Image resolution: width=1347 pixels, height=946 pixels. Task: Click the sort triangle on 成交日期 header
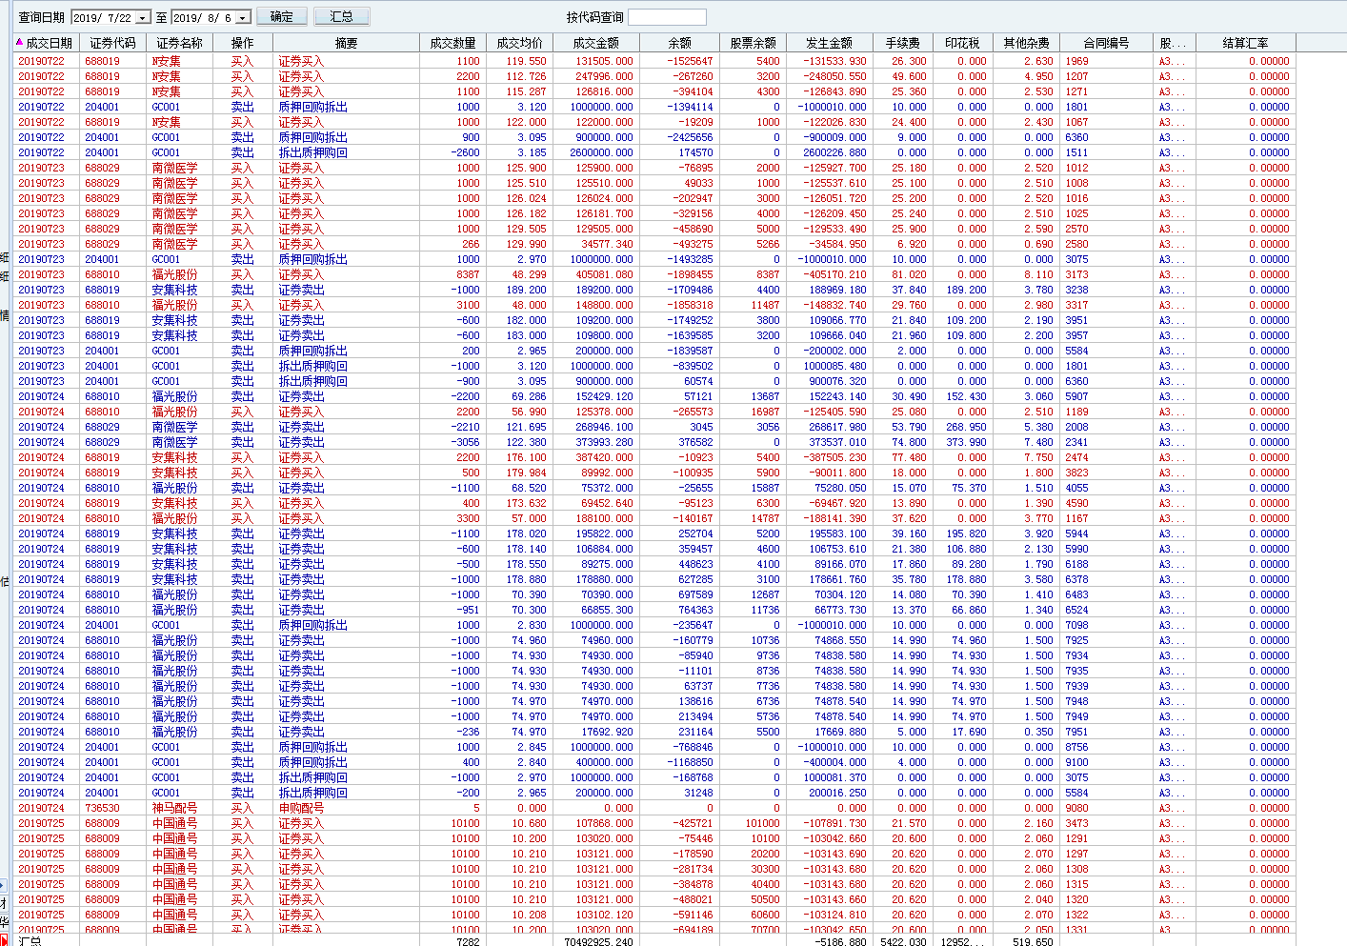click(x=19, y=42)
